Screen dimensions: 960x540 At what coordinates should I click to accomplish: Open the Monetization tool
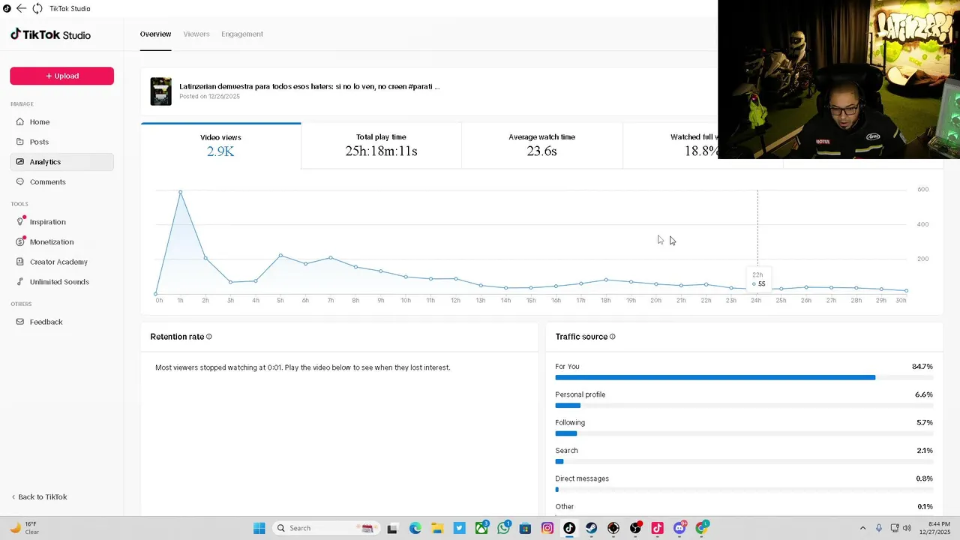61,241
